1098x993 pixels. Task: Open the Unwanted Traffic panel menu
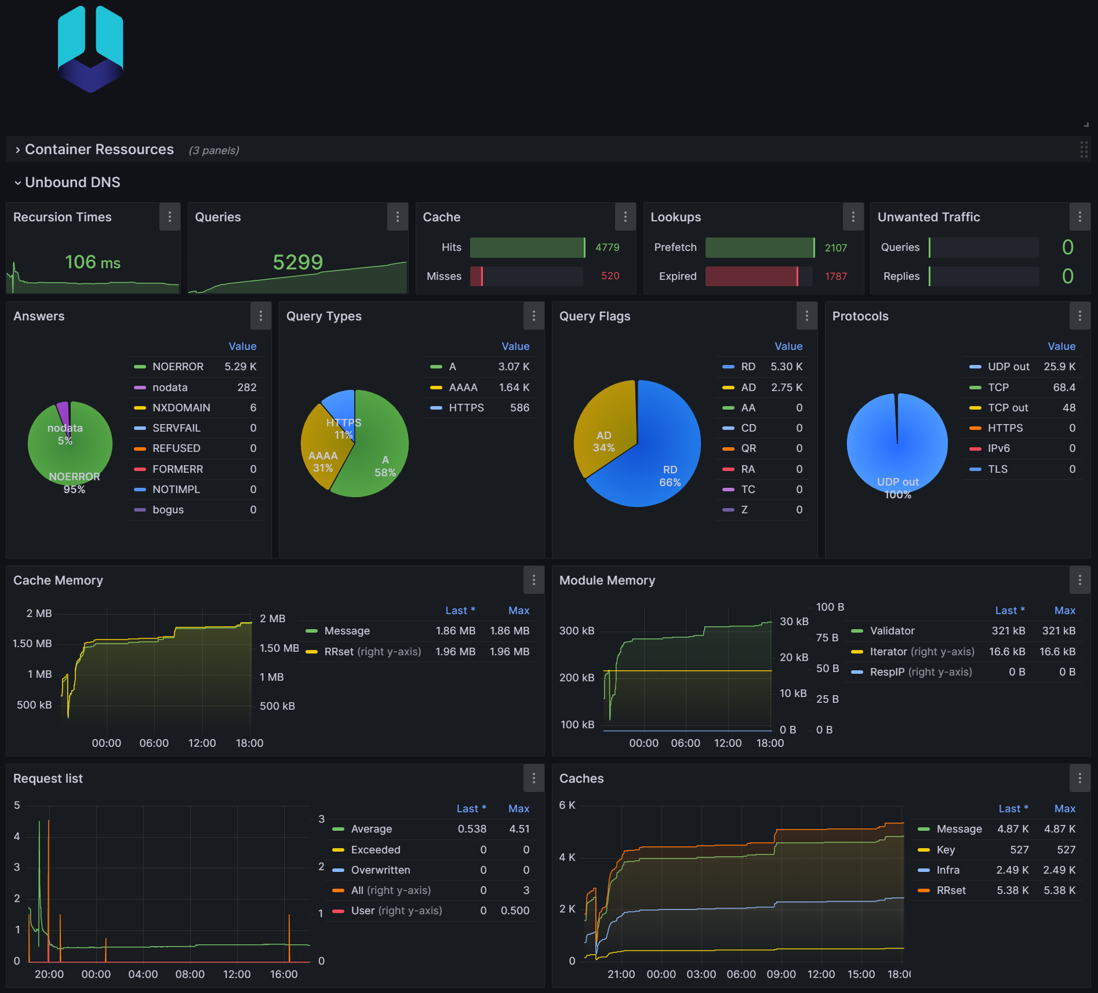coord(1080,217)
